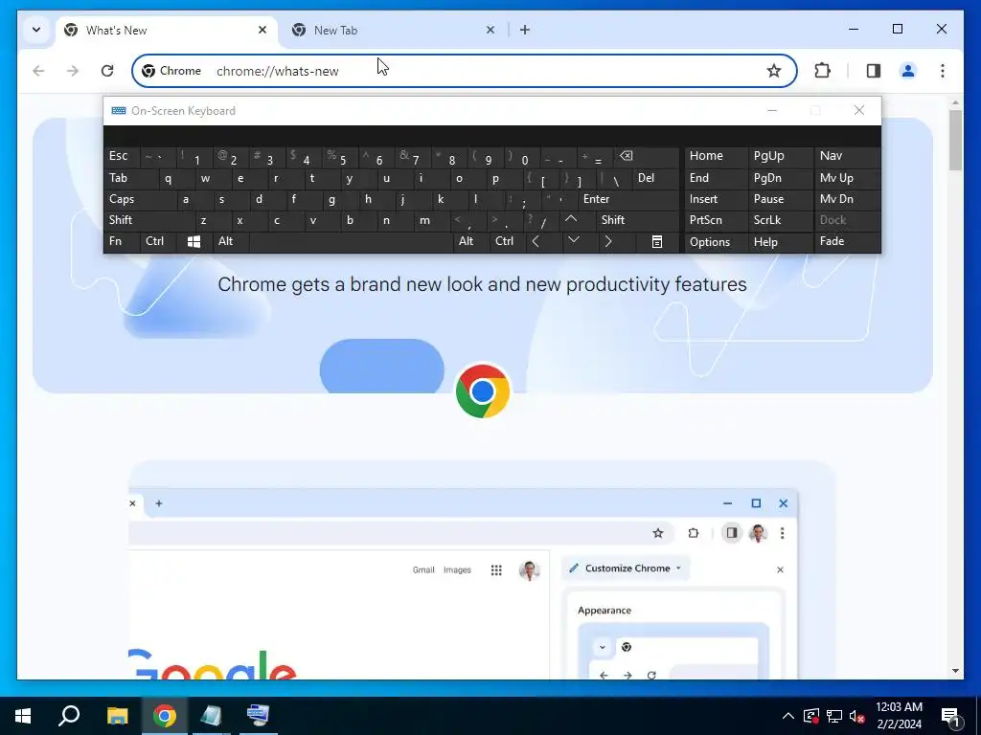This screenshot has width=981, height=735.
Task: Click the Home key on keyboard
Action: (x=716, y=156)
